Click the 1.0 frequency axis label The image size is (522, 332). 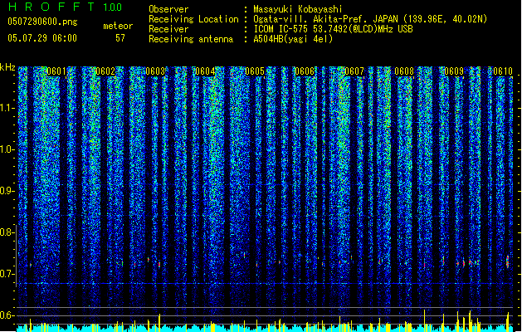[7, 149]
